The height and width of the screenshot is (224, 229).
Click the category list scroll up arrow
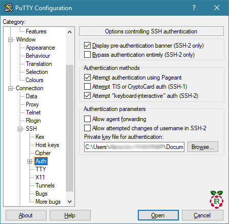(69, 32)
